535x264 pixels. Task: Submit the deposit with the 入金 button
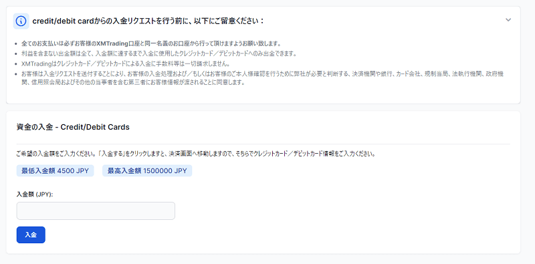point(31,235)
